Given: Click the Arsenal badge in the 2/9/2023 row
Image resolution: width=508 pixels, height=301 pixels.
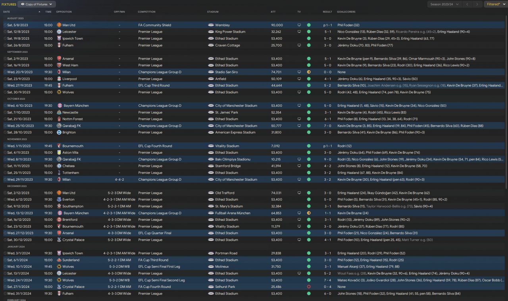Looking at the screenshot, I should coord(59,59).
